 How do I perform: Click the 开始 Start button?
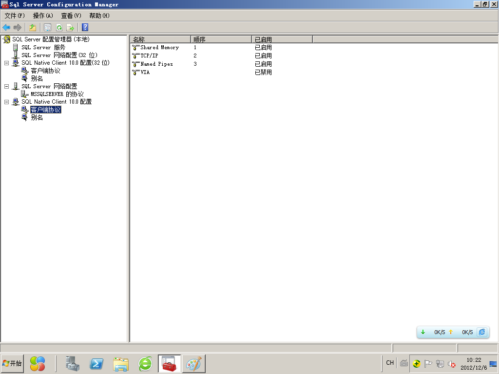12,363
